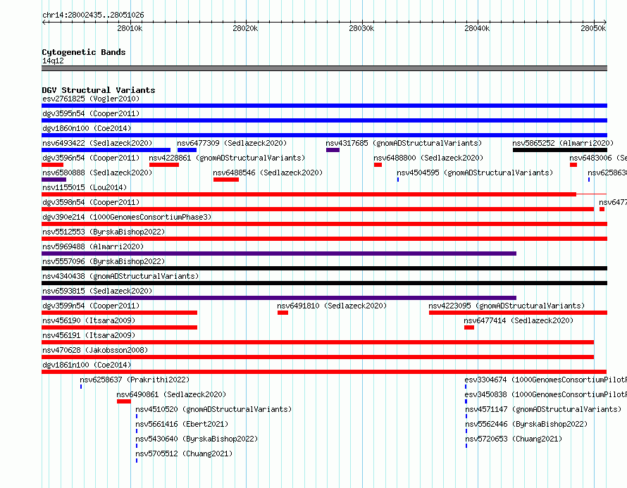
Task: Click the red bar under nsv4228861
Action: (164, 165)
